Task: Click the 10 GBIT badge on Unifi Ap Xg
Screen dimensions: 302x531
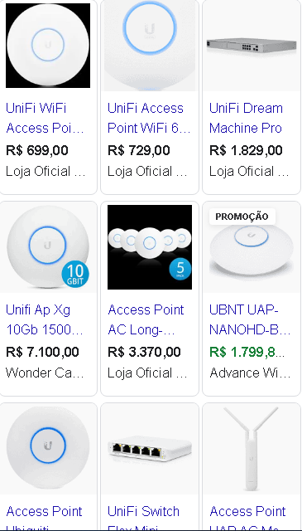Action: tap(75, 275)
